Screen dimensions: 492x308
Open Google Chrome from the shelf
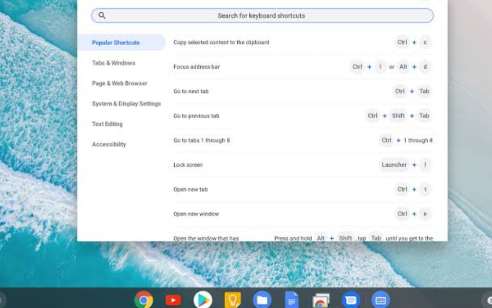pyautogui.click(x=144, y=300)
